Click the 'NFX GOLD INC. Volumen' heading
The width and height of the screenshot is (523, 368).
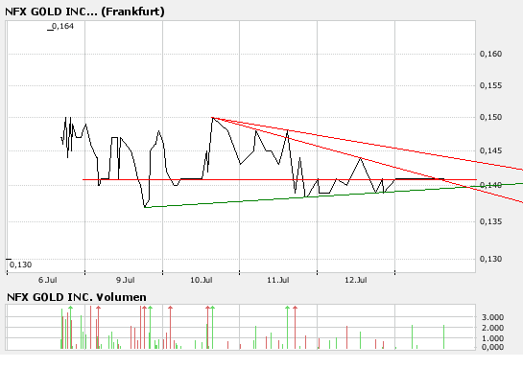[77, 297]
